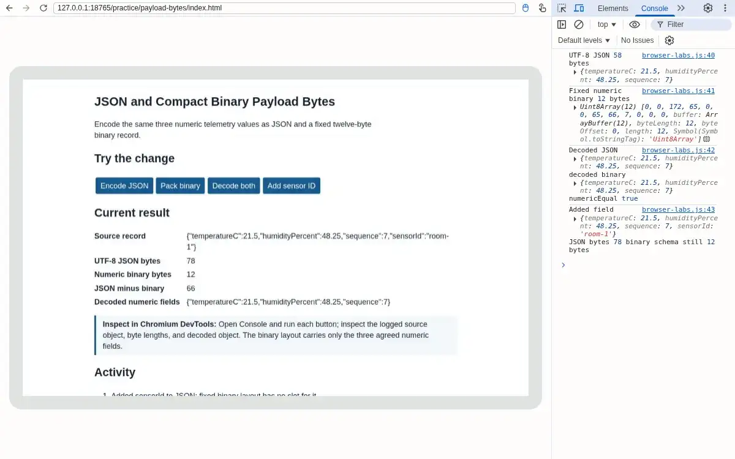Click the decoded numeric fields JSON value
The width and height of the screenshot is (735, 459).
288,302
